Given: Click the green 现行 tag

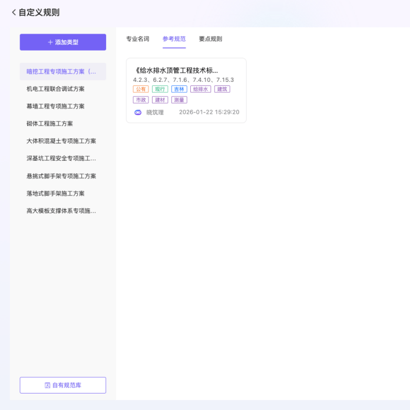Looking at the screenshot, I should [x=160, y=89].
